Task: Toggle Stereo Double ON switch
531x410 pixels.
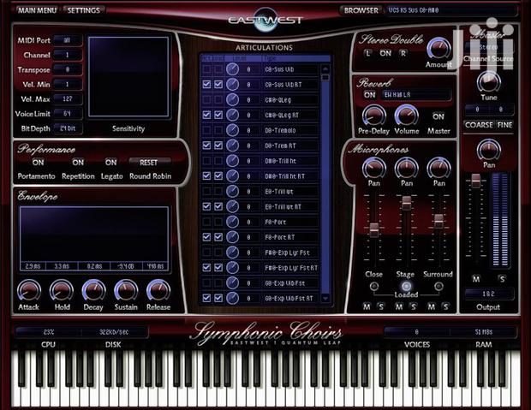Action: [385, 53]
